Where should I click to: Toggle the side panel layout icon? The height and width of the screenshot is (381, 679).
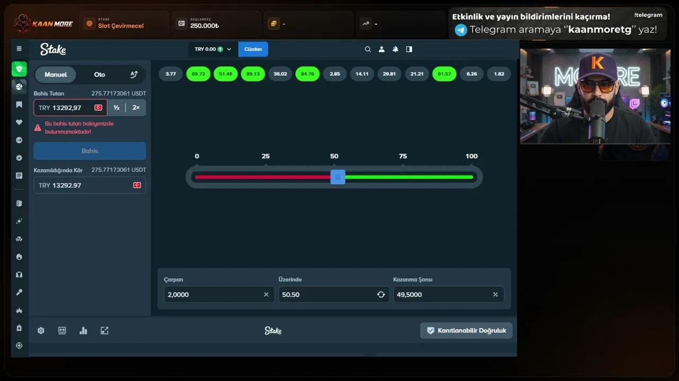point(409,49)
